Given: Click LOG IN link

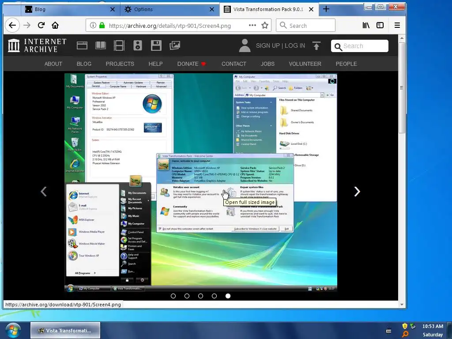Looking at the screenshot, I should [x=294, y=45].
